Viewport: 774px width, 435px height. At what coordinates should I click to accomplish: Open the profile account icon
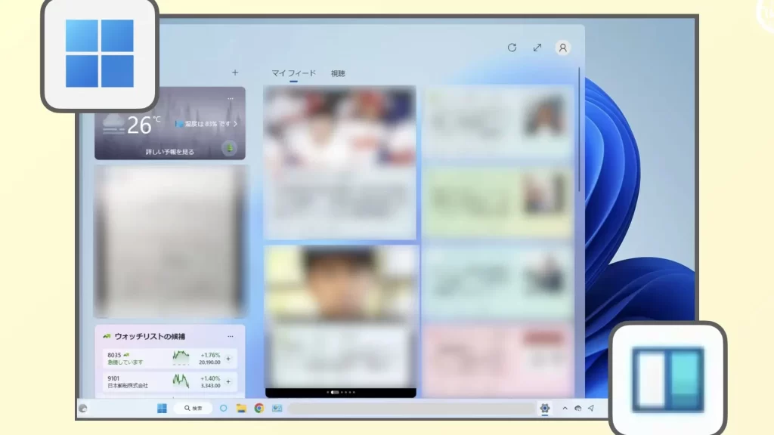coord(562,48)
